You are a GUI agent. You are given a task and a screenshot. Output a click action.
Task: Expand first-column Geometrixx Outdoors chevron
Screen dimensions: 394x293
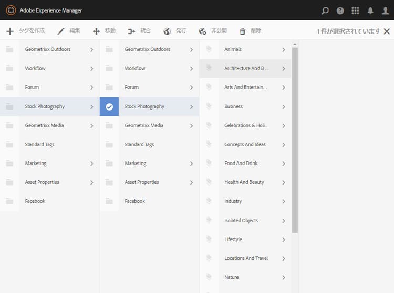pos(92,50)
